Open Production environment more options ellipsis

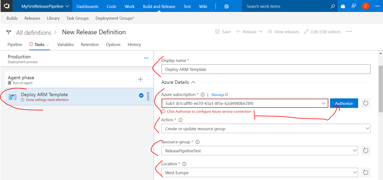coord(146,58)
